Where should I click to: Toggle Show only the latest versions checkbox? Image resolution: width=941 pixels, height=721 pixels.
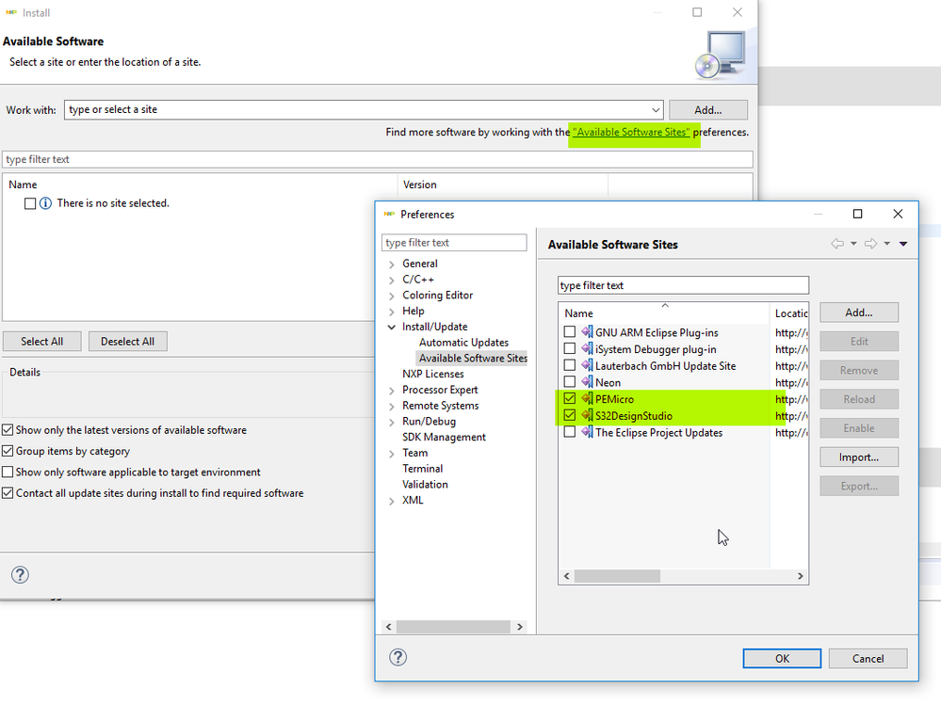pyautogui.click(x=8, y=430)
